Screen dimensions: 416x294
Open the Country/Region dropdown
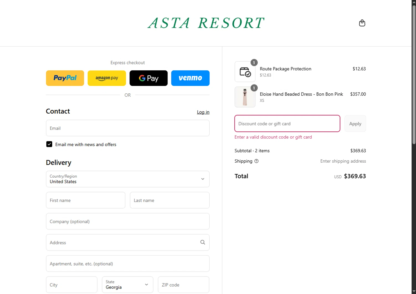(x=128, y=179)
